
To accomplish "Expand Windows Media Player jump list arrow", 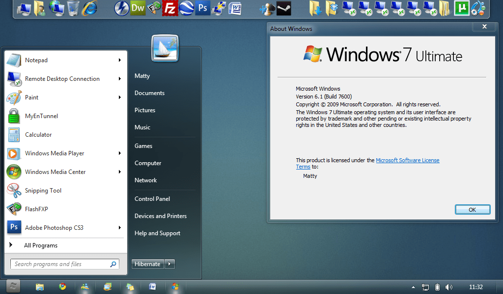I will [x=120, y=153].
